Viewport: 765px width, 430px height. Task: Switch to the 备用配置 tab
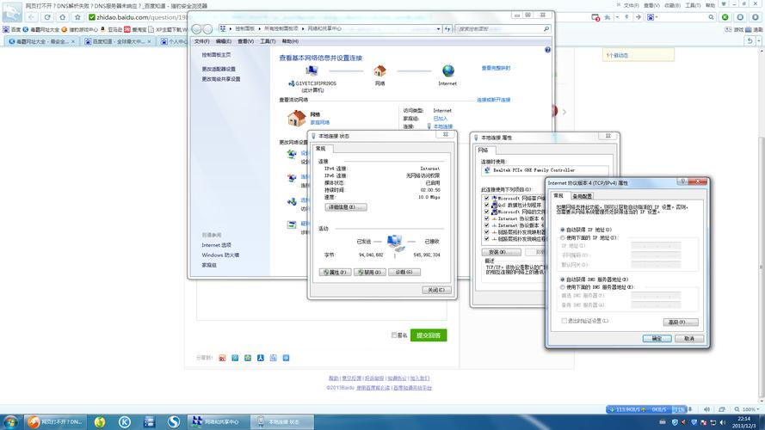(583, 196)
